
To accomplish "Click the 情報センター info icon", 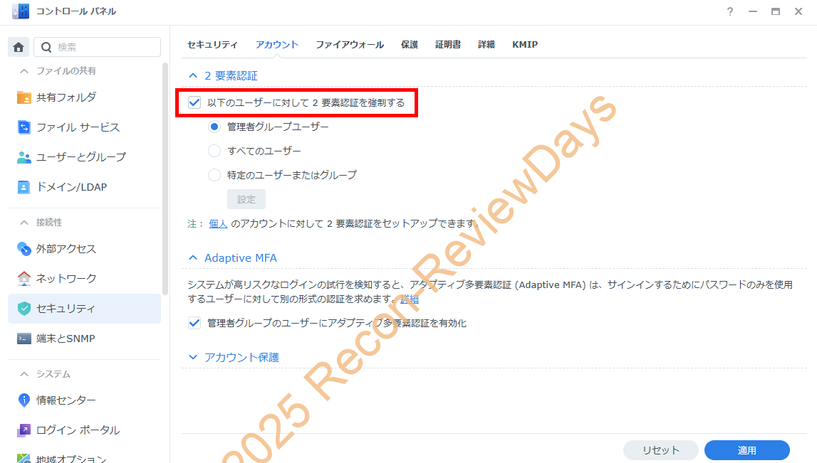I will pos(24,400).
